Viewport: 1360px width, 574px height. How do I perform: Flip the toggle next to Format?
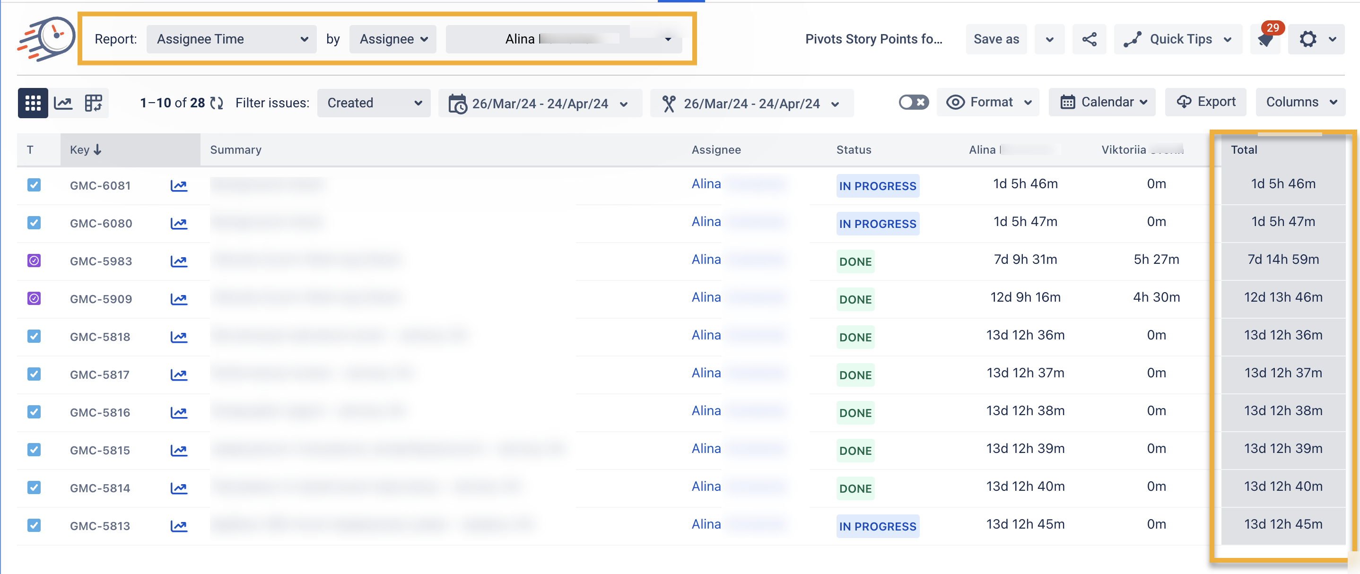pyautogui.click(x=913, y=102)
